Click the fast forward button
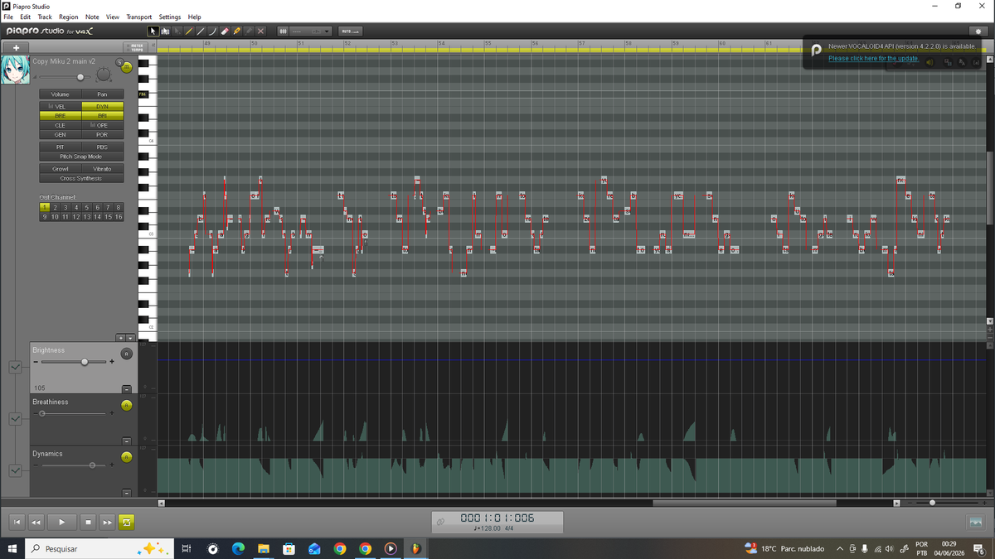The image size is (995, 559). click(x=108, y=522)
